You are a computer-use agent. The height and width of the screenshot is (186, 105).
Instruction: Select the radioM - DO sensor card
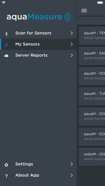coord(92,157)
